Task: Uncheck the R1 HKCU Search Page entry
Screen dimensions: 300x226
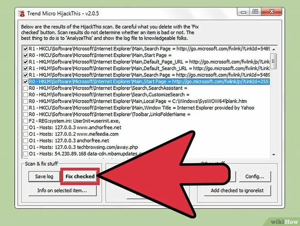Action: click(x=25, y=49)
